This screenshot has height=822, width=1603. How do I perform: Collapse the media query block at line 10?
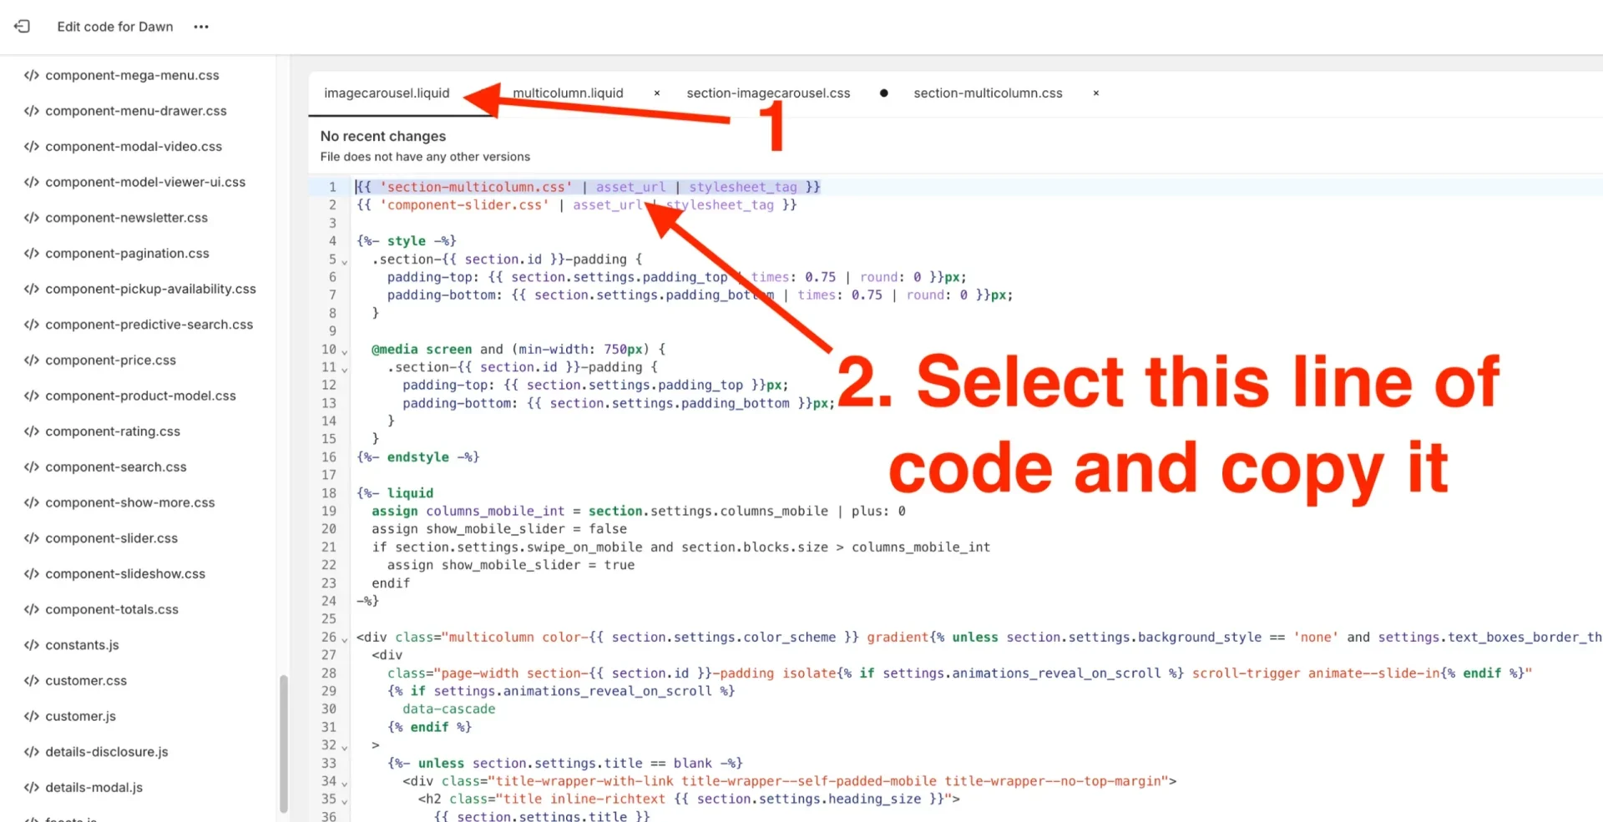click(x=344, y=350)
